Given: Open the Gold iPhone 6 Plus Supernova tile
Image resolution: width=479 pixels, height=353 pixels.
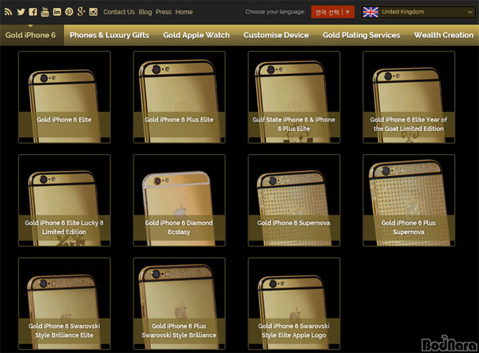Looking at the screenshot, I should [409, 200].
